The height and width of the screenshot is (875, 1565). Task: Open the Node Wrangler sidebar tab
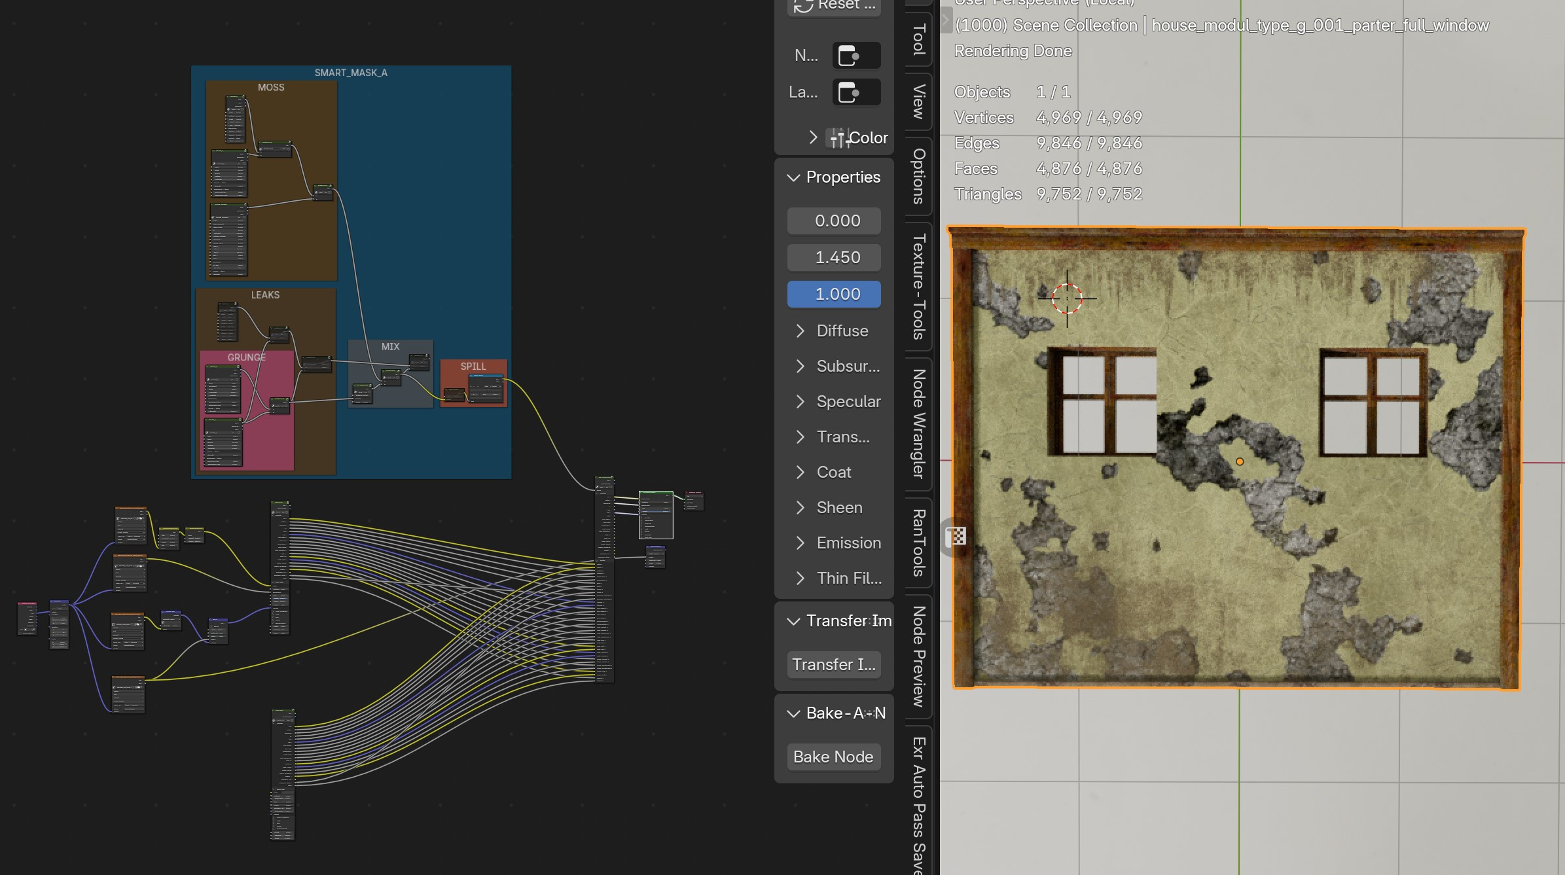click(x=918, y=424)
